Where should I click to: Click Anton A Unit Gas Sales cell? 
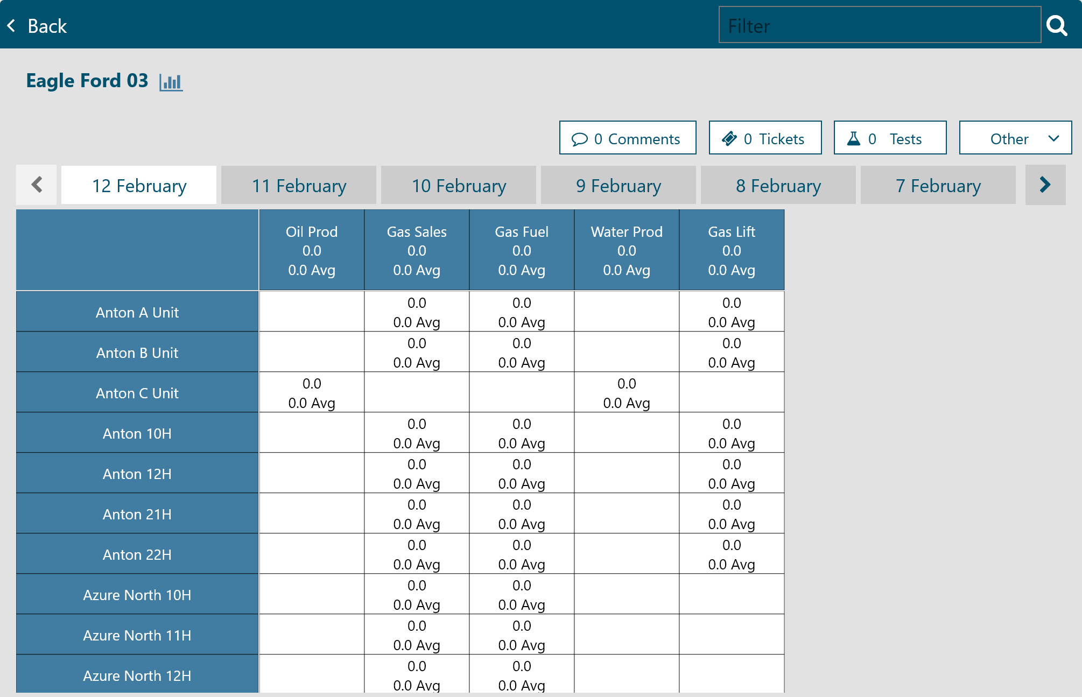click(417, 312)
